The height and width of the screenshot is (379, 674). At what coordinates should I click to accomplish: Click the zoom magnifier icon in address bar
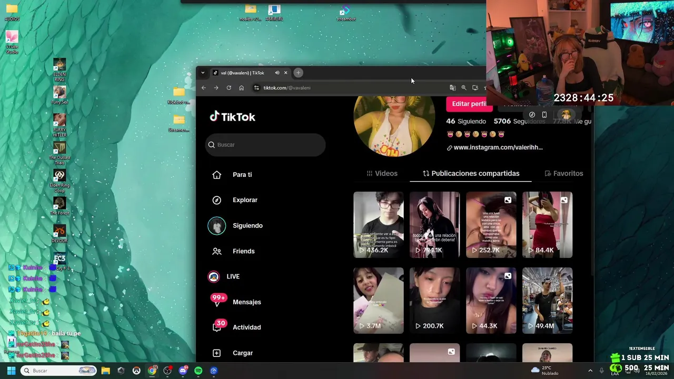(464, 88)
